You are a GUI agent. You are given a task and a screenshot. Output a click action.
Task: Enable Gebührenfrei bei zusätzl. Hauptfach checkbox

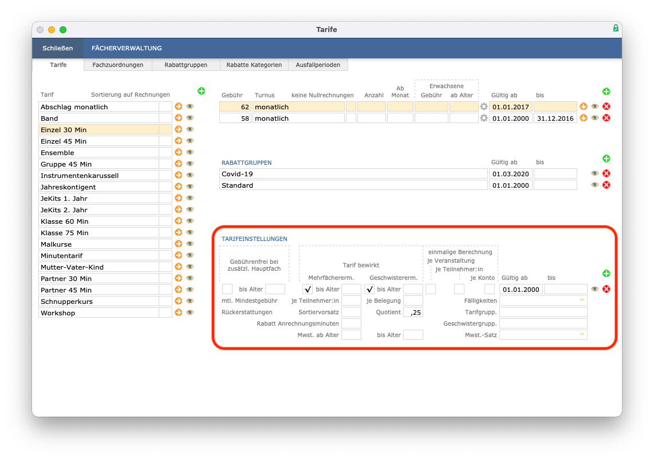click(x=227, y=289)
